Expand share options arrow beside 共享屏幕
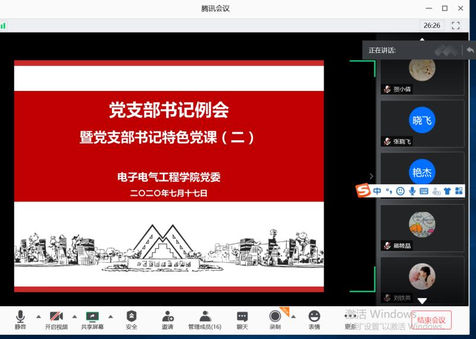The image size is (476, 339). coord(111,316)
